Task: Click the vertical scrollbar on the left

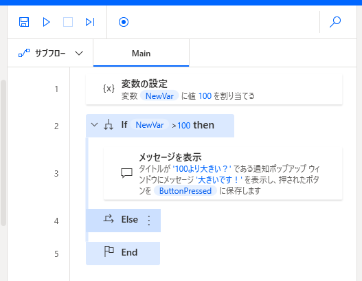Action: tap(3, 153)
